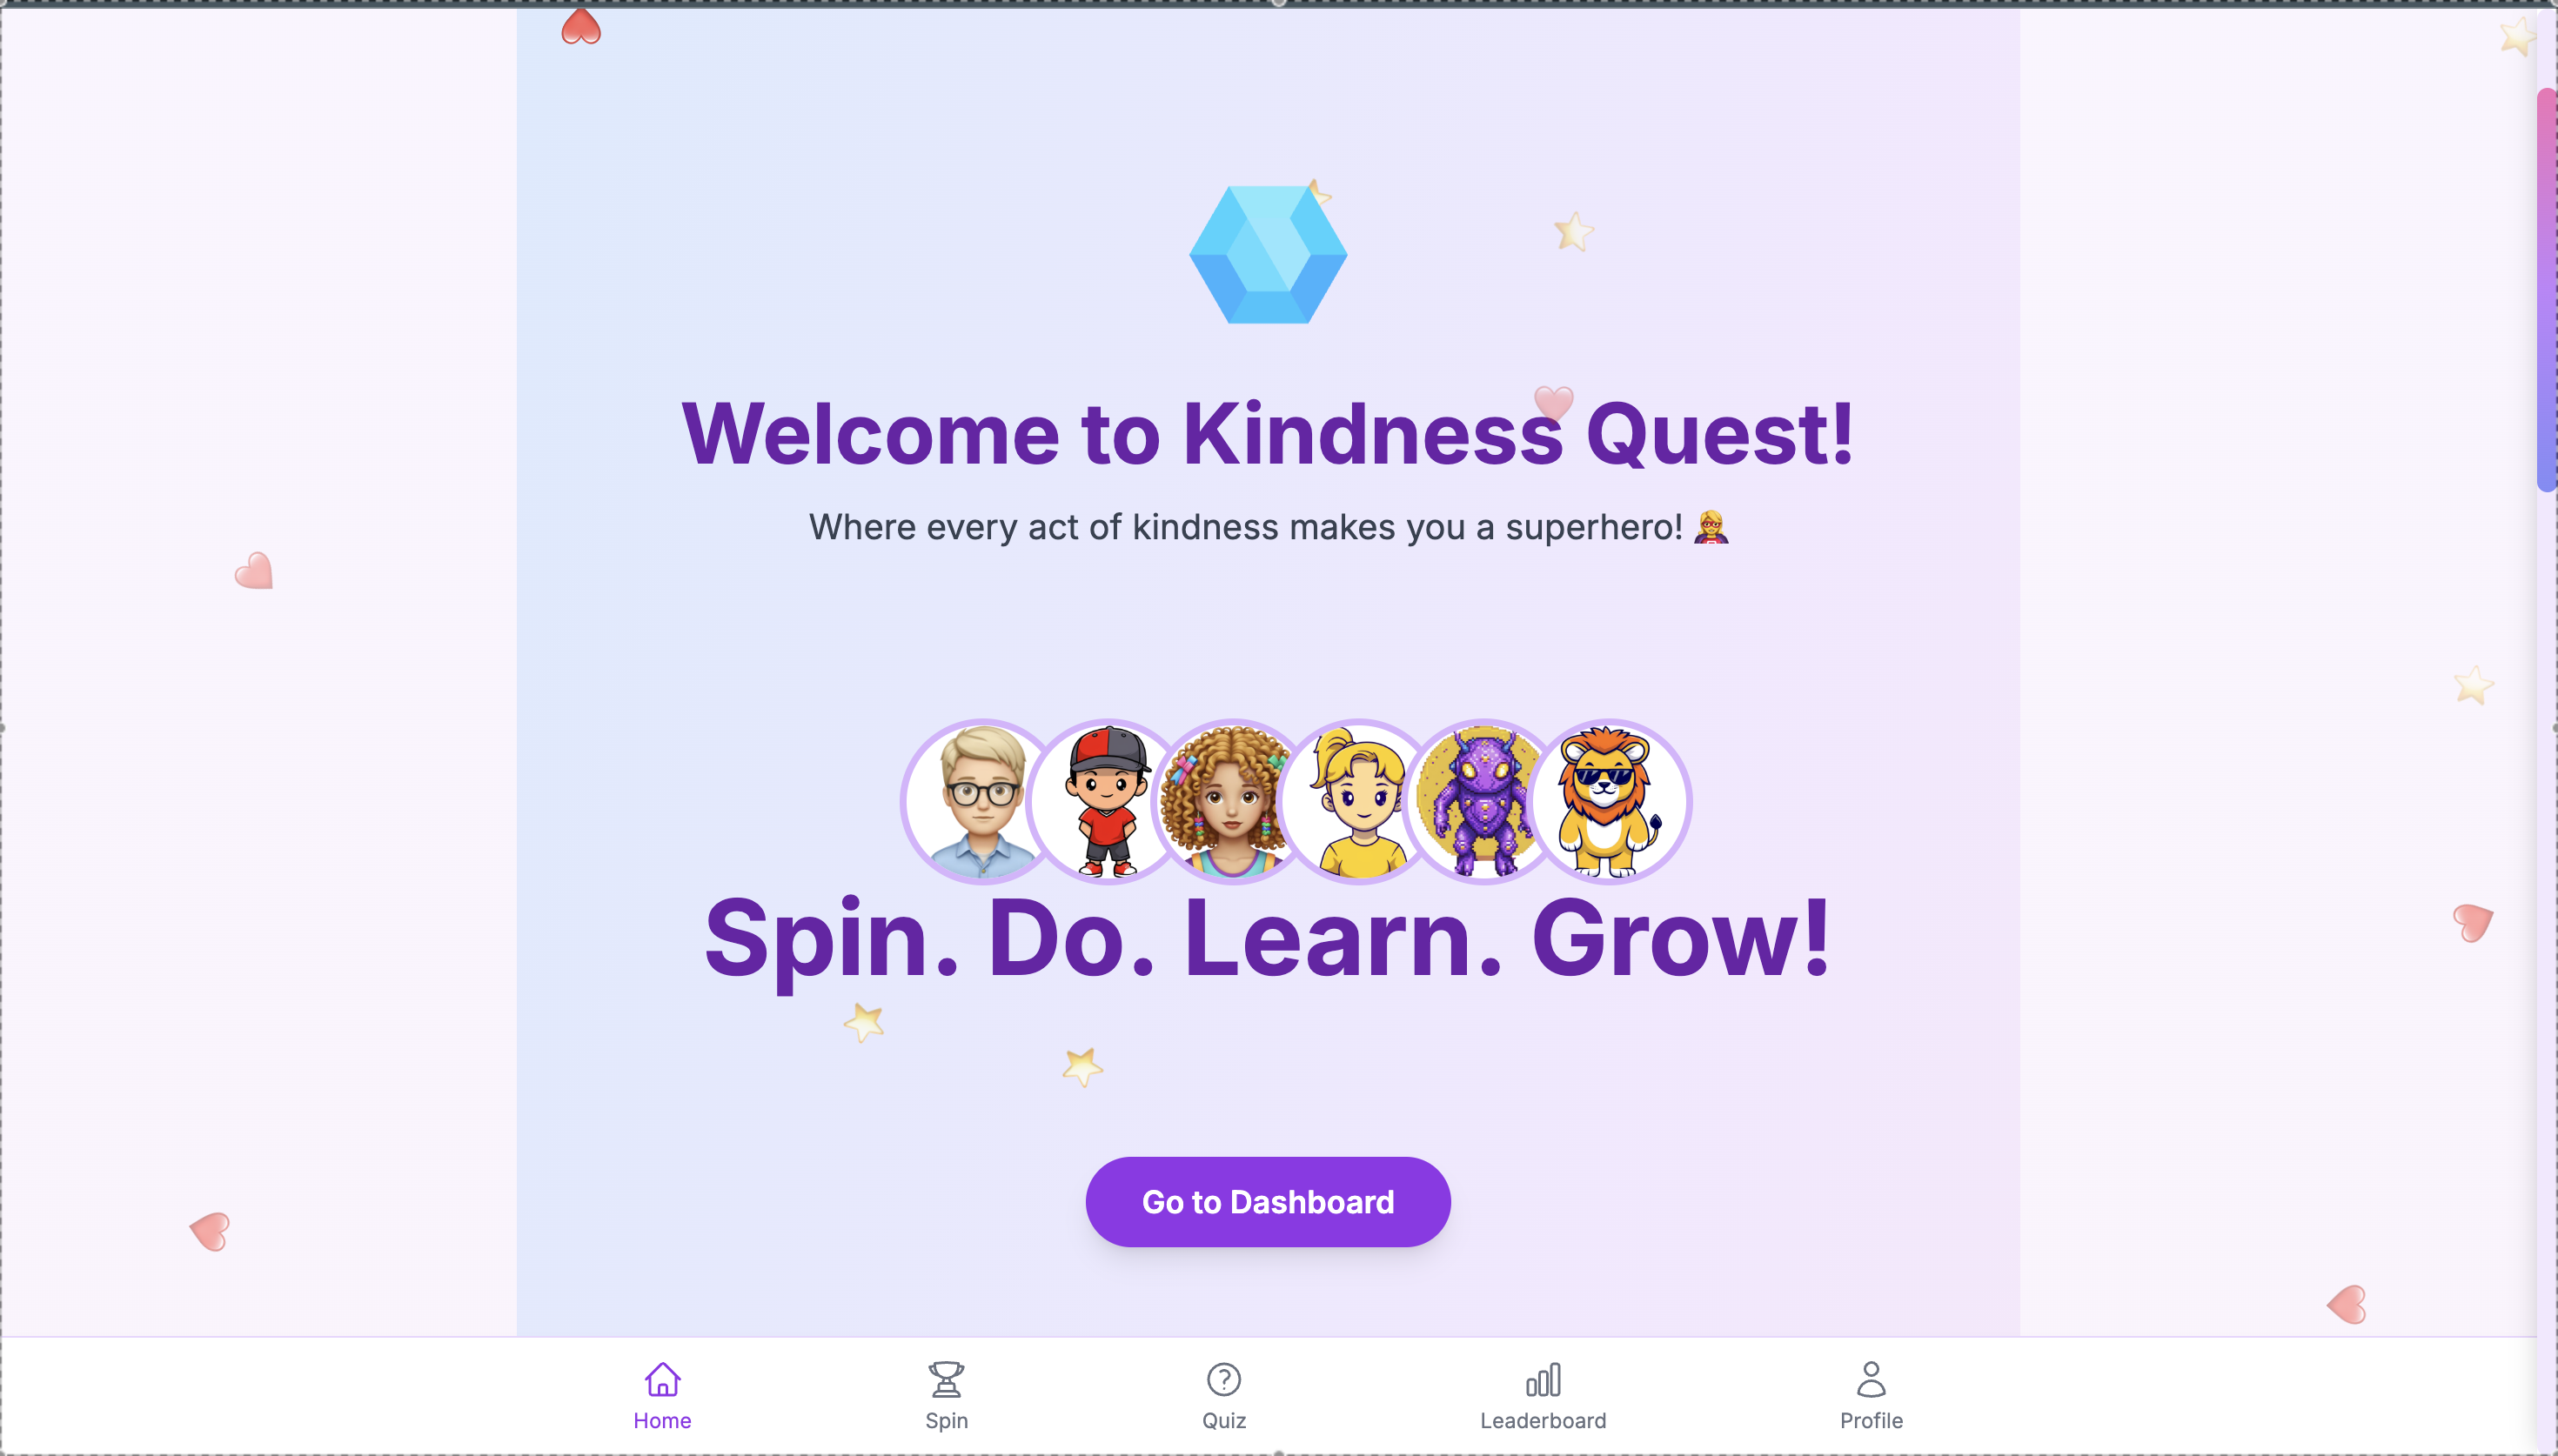The height and width of the screenshot is (1456, 2558).
Task: Choose the purple monster avatar
Action: 1483,802
